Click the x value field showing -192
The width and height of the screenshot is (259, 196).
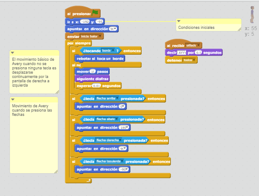click(85, 22)
